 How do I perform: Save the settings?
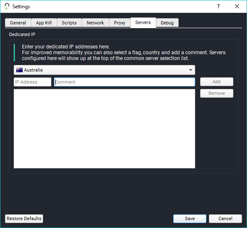tap(190, 218)
